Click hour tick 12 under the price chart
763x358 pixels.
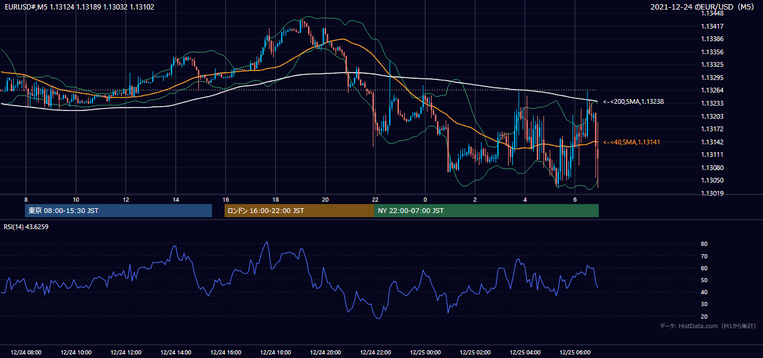click(x=125, y=199)
